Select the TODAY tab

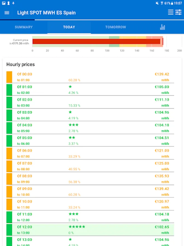pyautogui.click(x=69, y=27)
